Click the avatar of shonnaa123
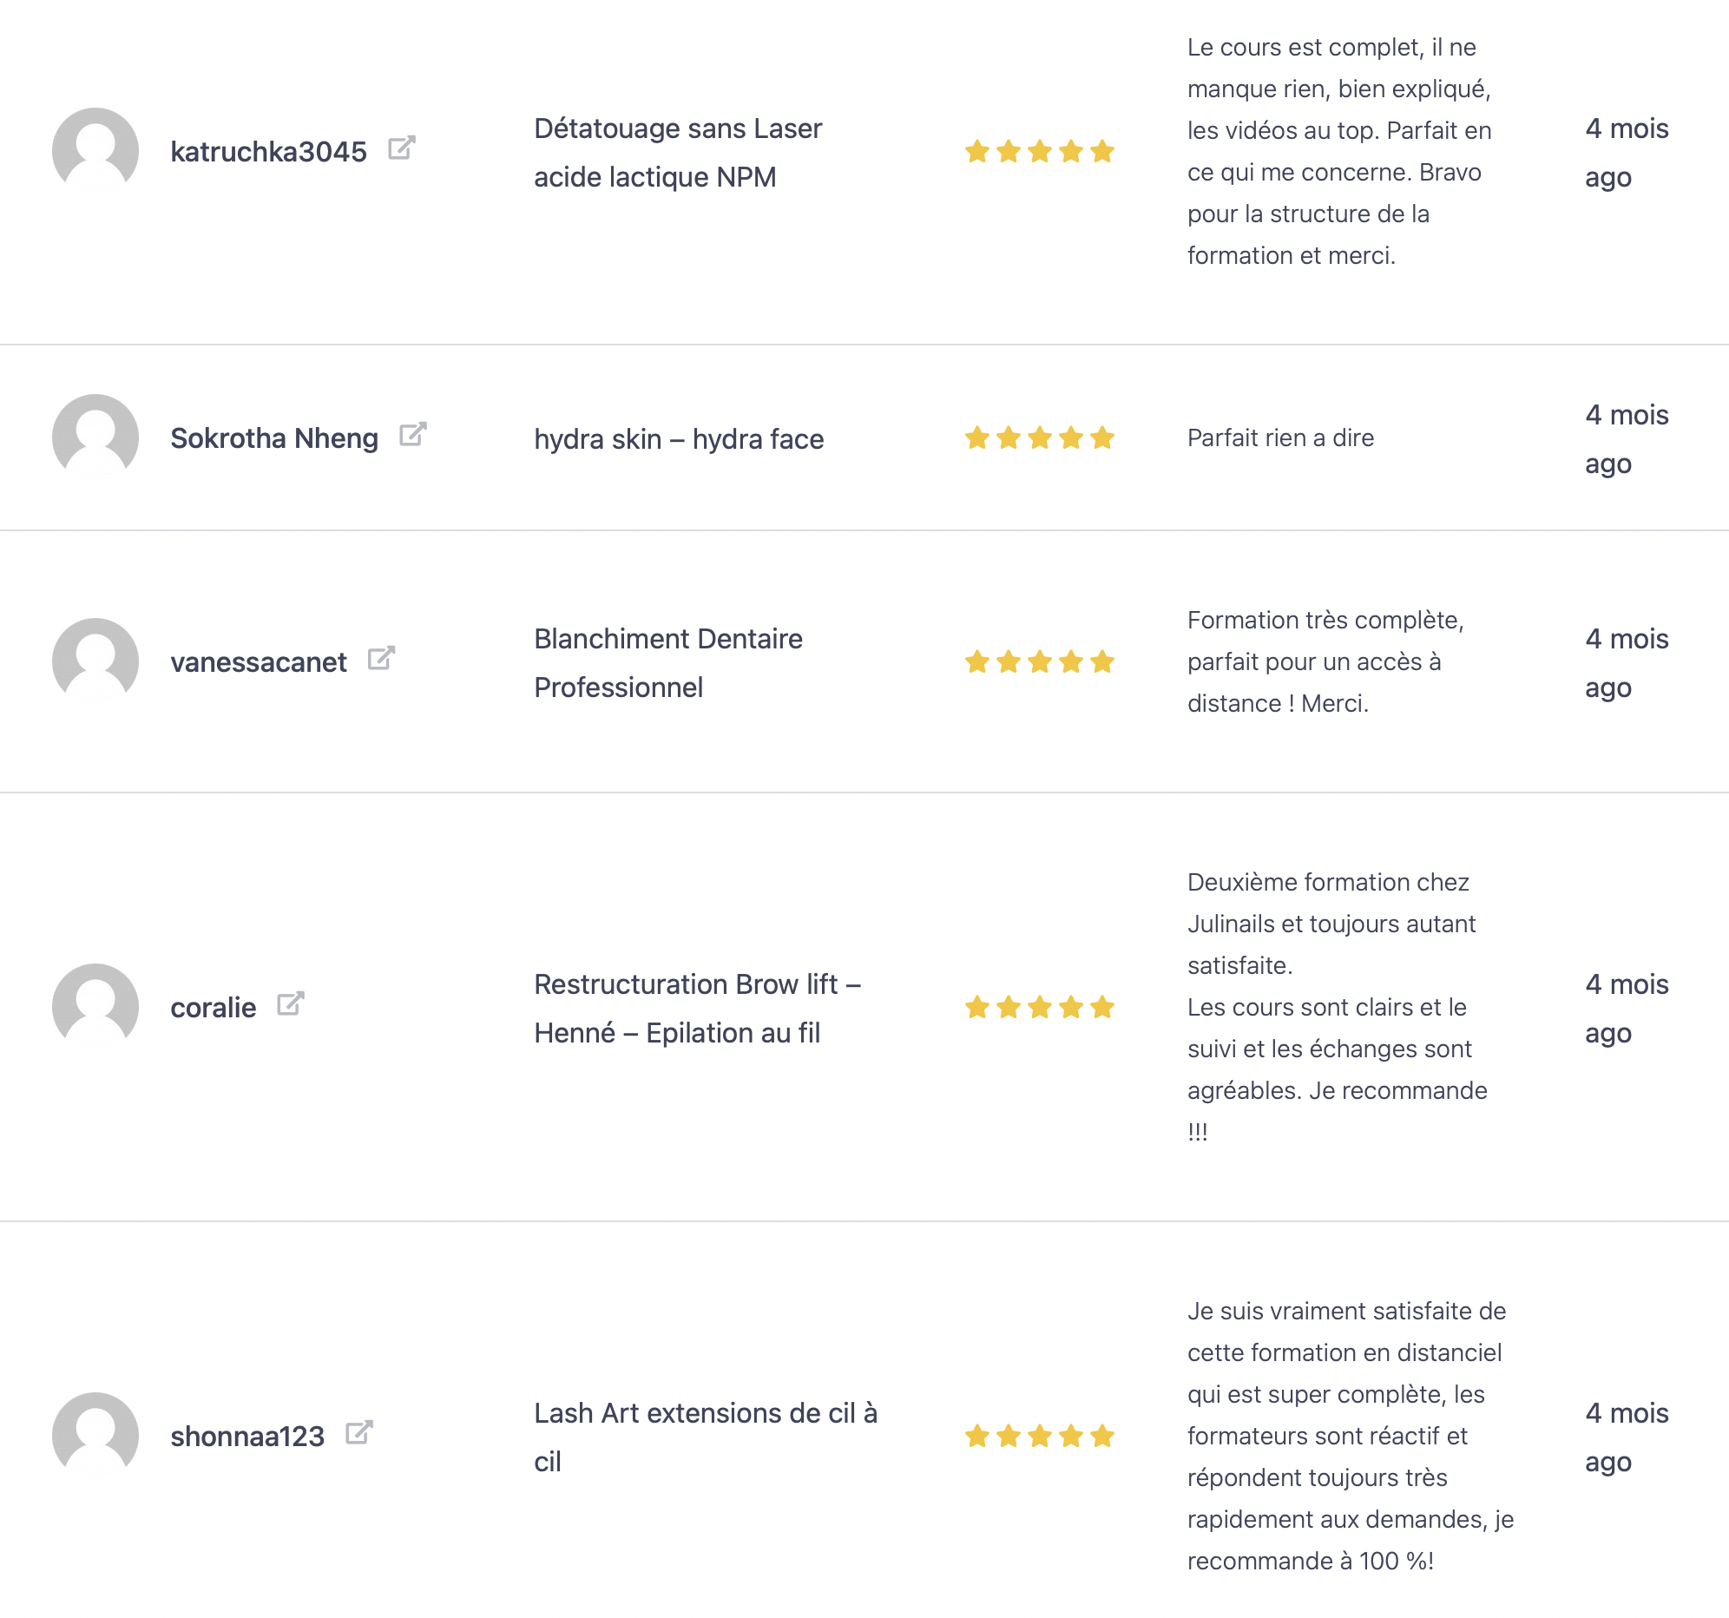The width and height of the screenshot is (1729, 1618). [x=95, y=1436]
